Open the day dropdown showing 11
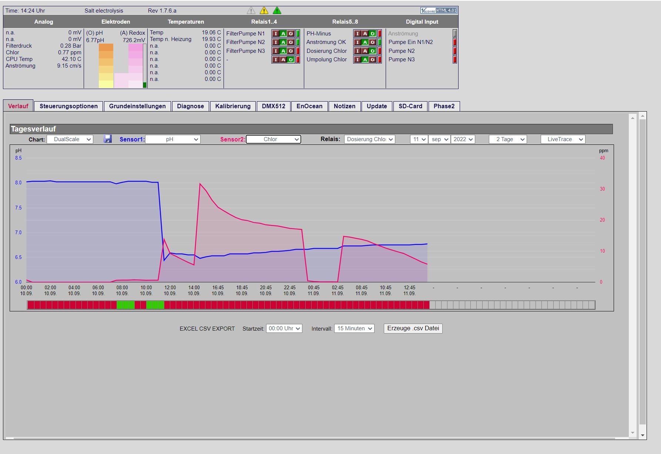The width and height of the screenshot is (661, 454). pyautogui.click(x=419, y=139)
